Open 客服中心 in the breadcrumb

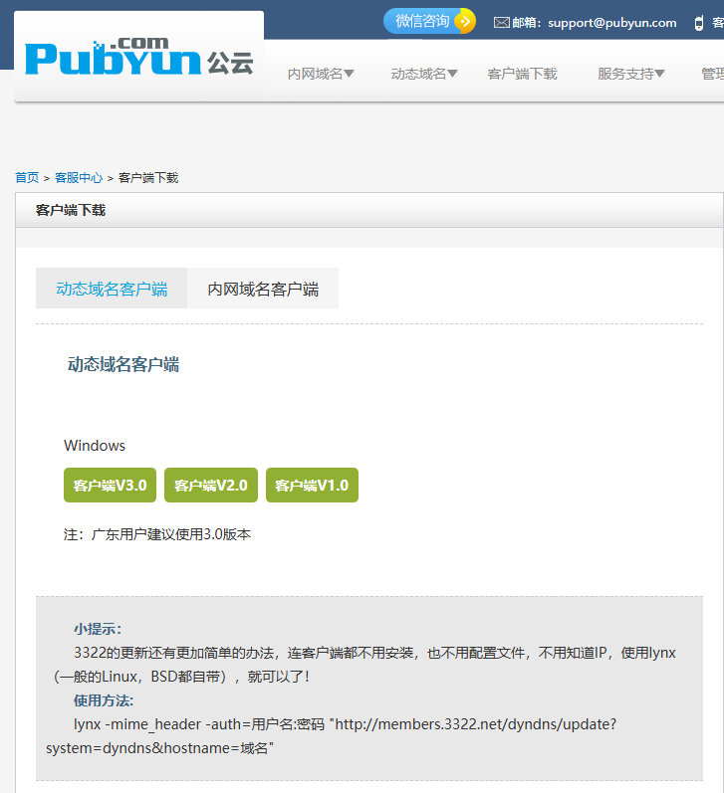click(79, 177)
